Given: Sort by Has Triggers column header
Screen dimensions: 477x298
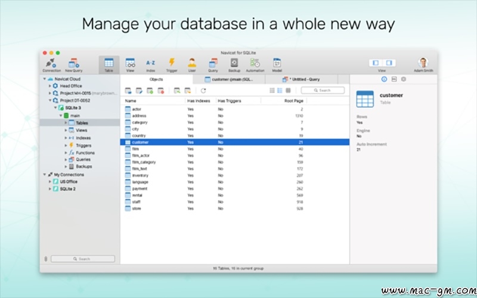Looking at the screenshot, I should coord(238,101).
